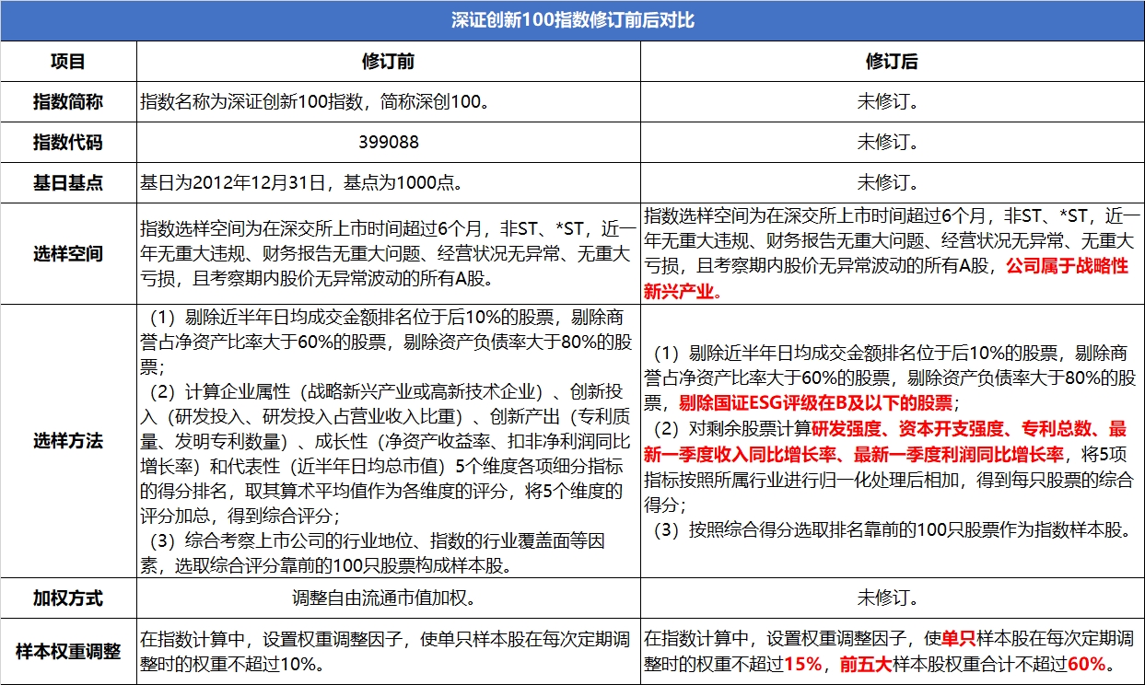Select the 修订后 column header
This screenshot has width=1145, height=685.
[x=892, y=62]
